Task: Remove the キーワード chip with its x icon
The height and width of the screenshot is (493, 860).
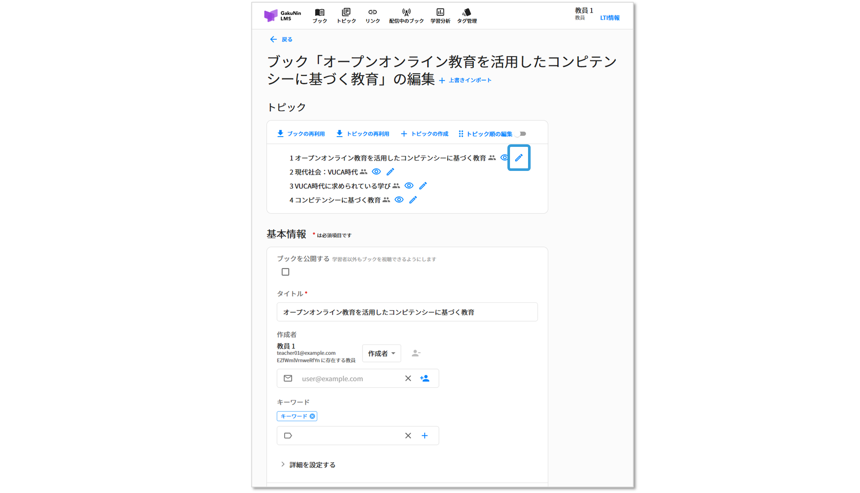Action: click(x=313, y=416)
